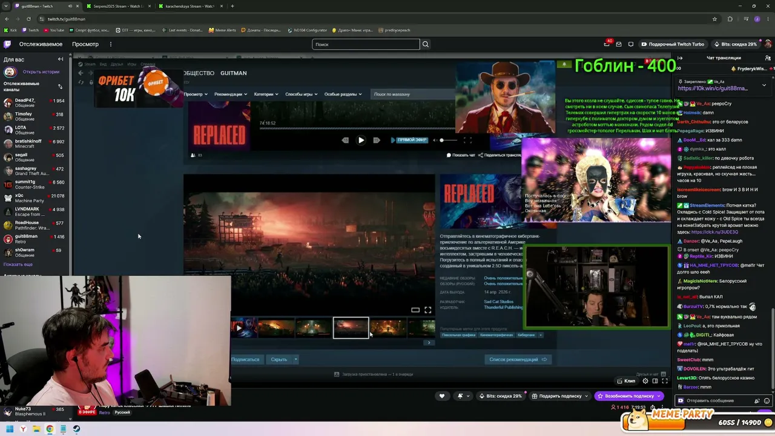This screenshot has height=436, width=775.
Task: Open Steam from the taskbar
Action: coord(76,429)
